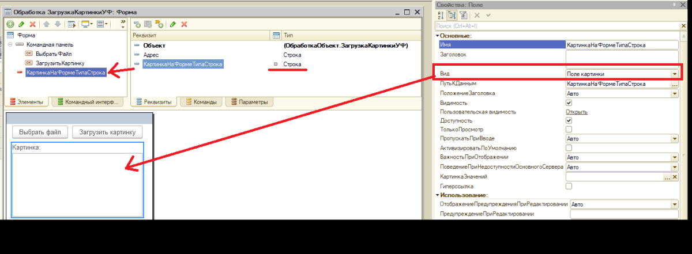Expand the ПоложениеЗаголовка dropdown
The height and width of the screenshot is (254, 692).
674,93
